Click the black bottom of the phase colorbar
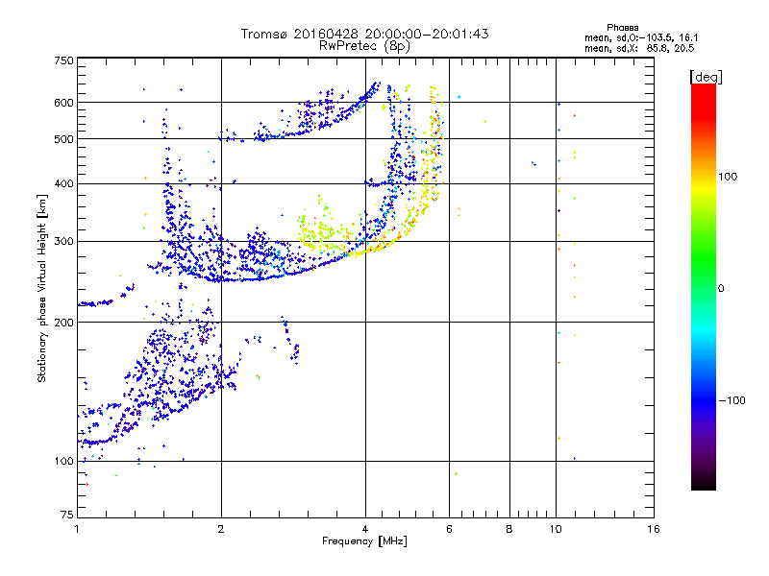Image resolution: width=769 pixels, height=576 pixels. click(x=704, y=483)
